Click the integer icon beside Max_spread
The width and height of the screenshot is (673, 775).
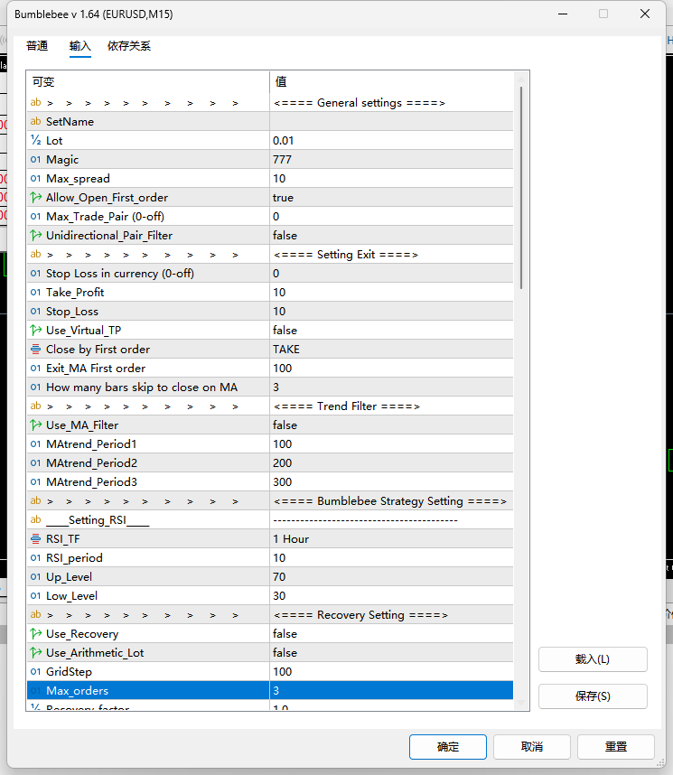click(x=35, y=179)
